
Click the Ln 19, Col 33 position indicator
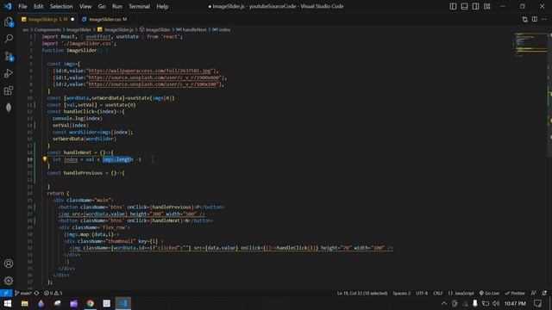[362, 293]
